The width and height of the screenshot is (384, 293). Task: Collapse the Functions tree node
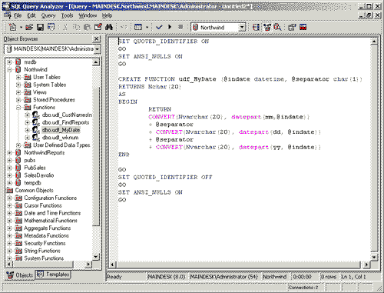[x=18, y=108]
